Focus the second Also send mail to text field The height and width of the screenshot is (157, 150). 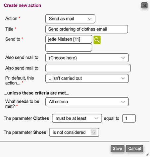[x=88, y=68]
